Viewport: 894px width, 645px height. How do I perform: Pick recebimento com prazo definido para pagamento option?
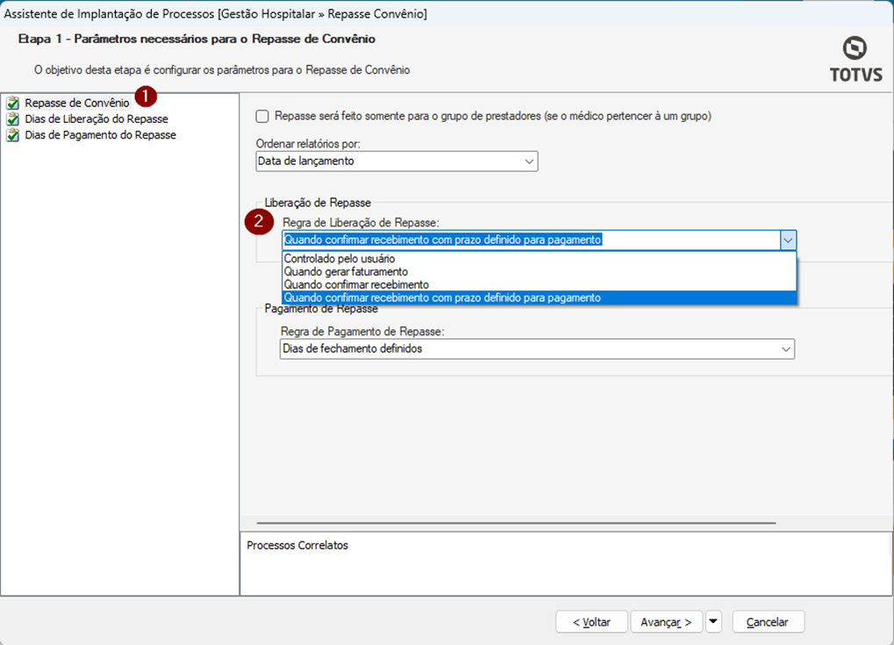pyautogui.click(x=442, y=298)
